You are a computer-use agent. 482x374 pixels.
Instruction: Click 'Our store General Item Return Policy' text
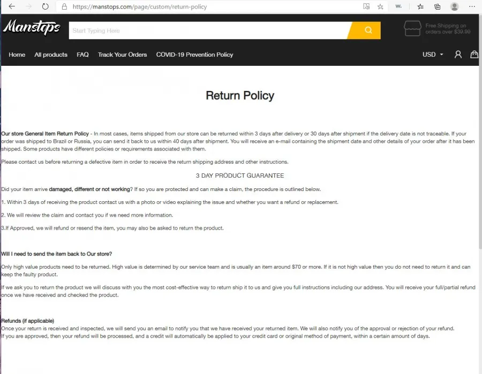tap(45, 134)
